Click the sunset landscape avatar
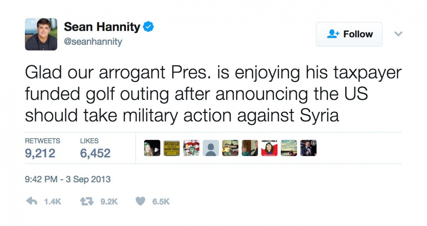Screen dimensions: 427x226 [289, 148]
